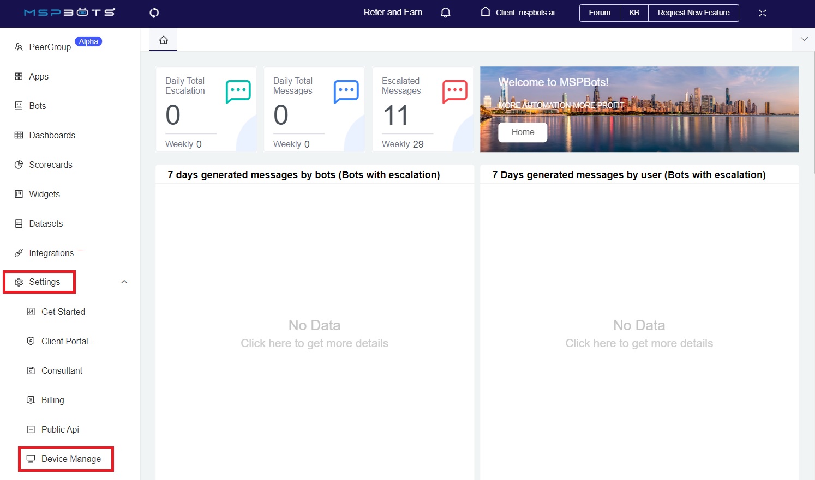Click the green Daily Total Escalation chat icon

(237, 92)
